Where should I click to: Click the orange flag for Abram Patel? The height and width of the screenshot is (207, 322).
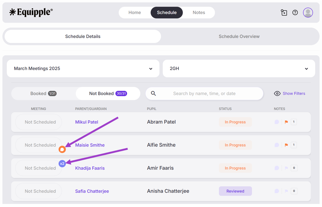pyautogui.click(x=286, y=122)
